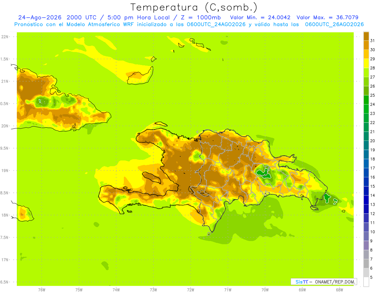The image size is (381, 294).
Task: Click the "17N" latitude label
Action: pyautogui.click(x=5, y=260)
